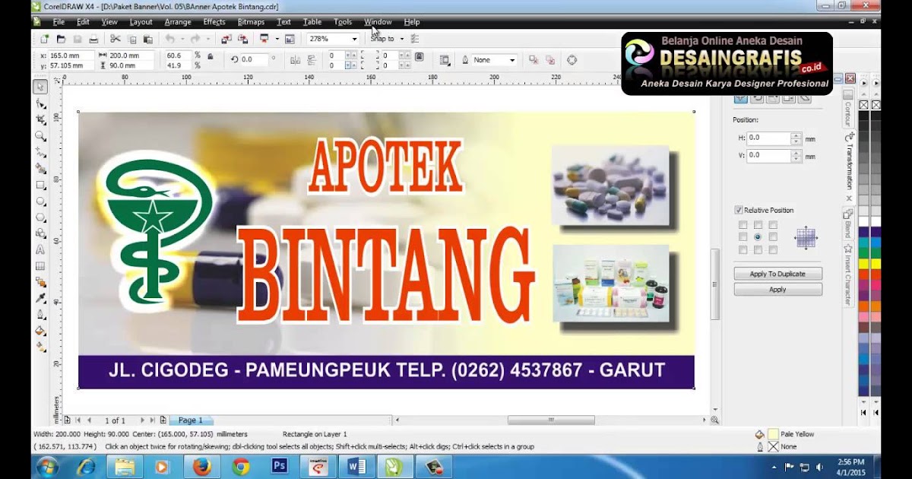Open the Tools menu
The width and height of the screenshot is (912, 479).
[x=343, y=22]
